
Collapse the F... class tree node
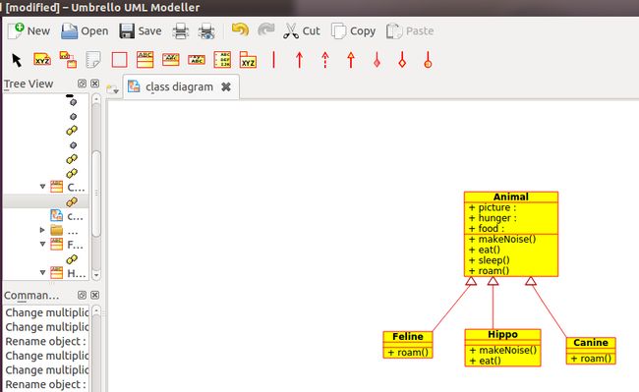(42, 244)
